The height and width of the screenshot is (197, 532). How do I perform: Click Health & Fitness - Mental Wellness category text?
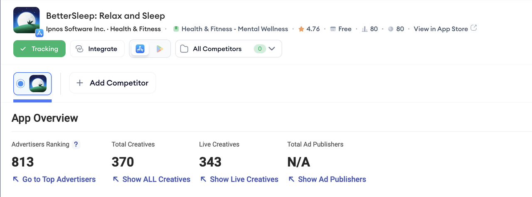click(x=235, y=29)
